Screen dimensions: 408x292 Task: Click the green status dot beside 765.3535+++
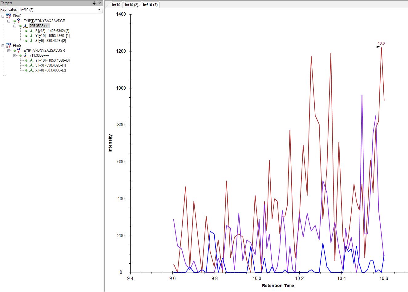[x=21, y=26]
